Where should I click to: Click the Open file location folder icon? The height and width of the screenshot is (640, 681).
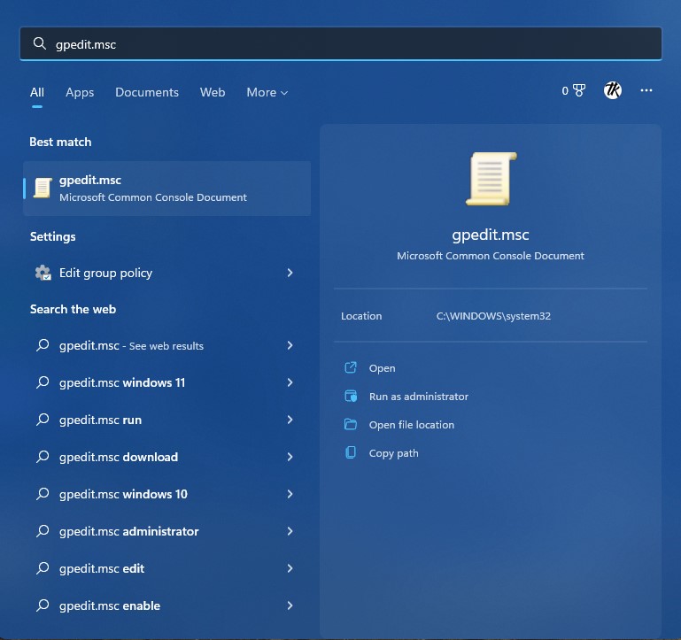pos(351,424)
